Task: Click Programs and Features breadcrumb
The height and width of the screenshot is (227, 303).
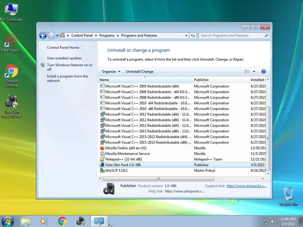Action: tap(139, 35)
